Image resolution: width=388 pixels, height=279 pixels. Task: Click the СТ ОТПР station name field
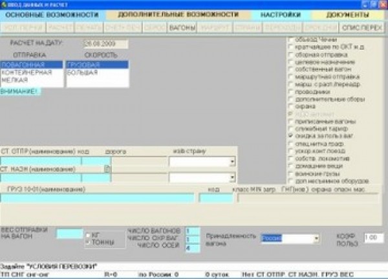coord(41,161)
